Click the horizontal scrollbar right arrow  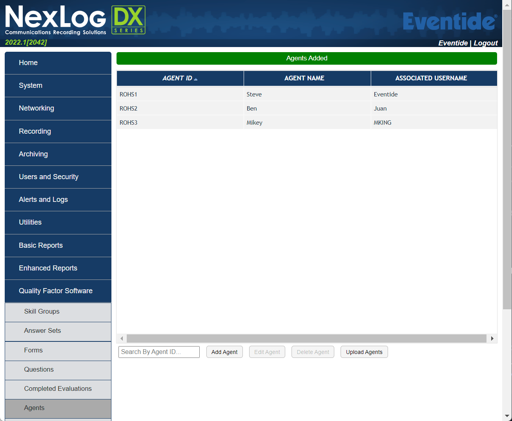pyautogui.click(x=492, y=338)
